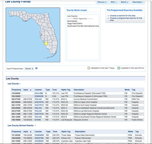Image resolution: width=152 pixels, height=144 pixels.
Task: Expand the Lee County subcategory arrow
Action: pos(20,84)
